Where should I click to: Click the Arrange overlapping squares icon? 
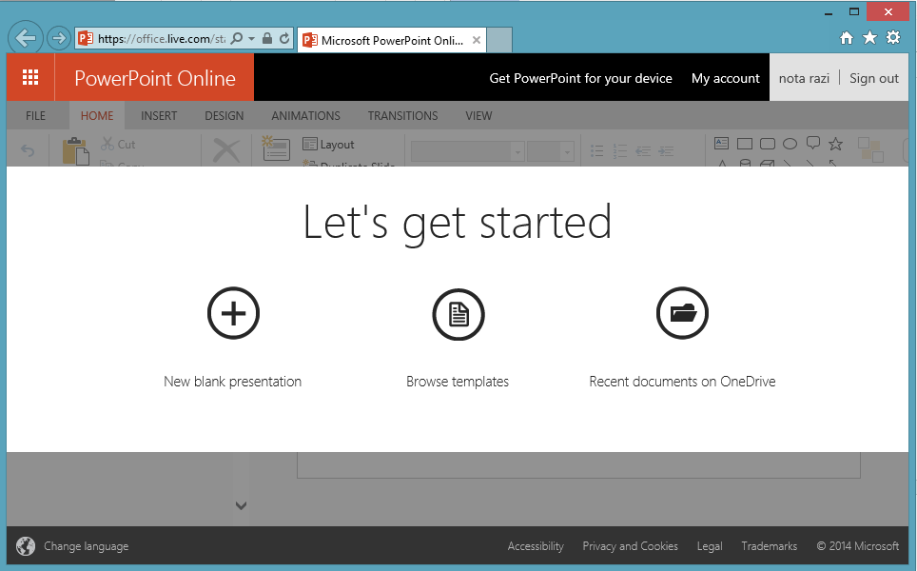point(870,149)
